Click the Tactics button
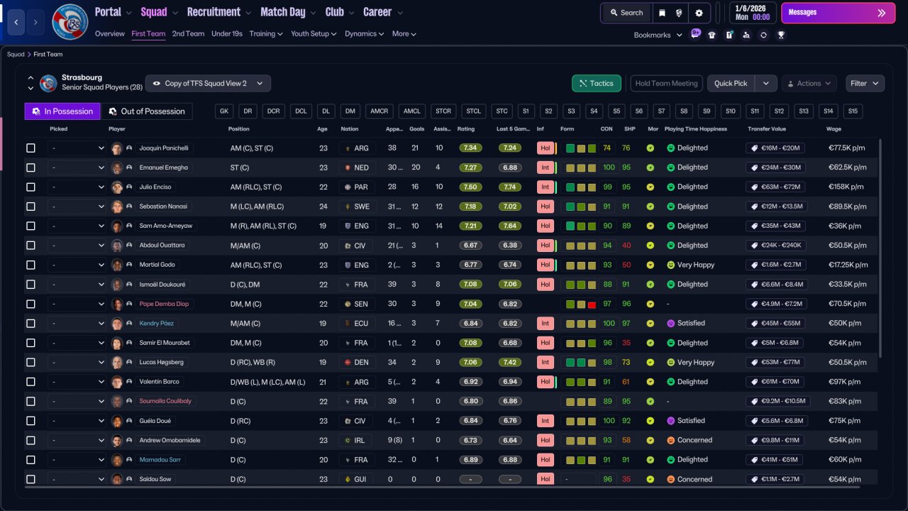The width and height of the screenshot is (908, 511). coord(597,83)
